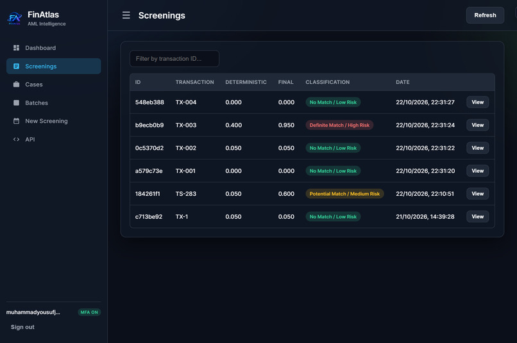The height and width of the screenshot is (343, 517).
Task: Open the Batches section
Action: coord(54,102)
